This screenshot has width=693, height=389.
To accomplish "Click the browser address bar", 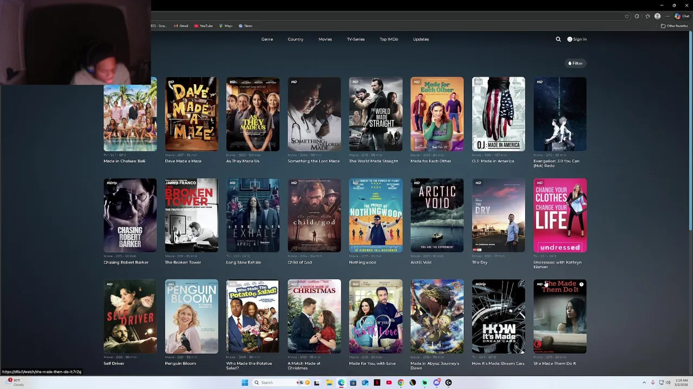I will [x=390, y=16].
